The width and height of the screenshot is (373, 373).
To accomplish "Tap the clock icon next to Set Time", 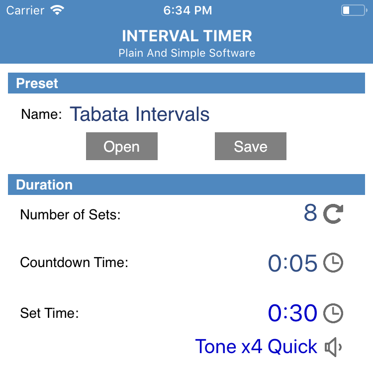I will [x=333, y=313].
